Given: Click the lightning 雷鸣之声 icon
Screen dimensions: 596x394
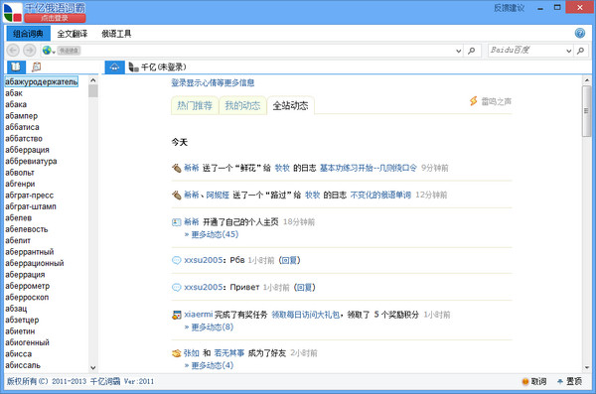Looking at the screenshot, I should (473, 101).
